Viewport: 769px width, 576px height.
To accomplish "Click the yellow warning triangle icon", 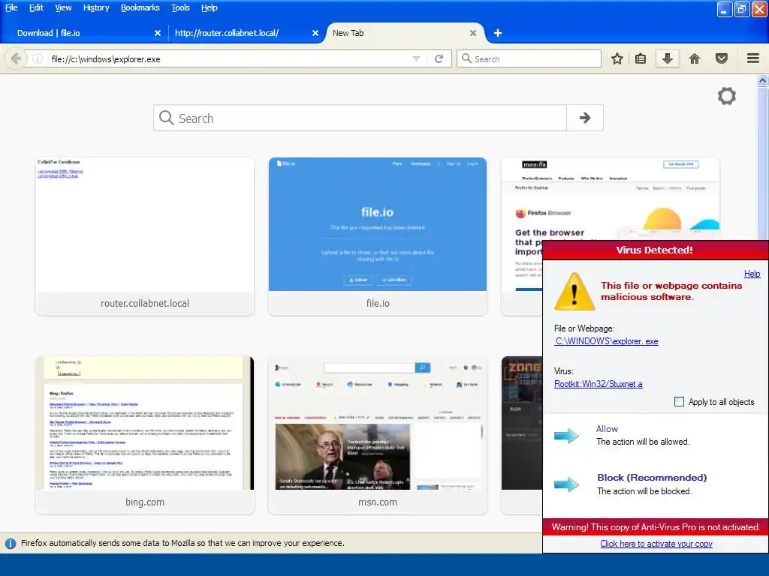I will coord(574,292).
